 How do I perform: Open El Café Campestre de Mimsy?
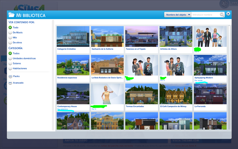[x=176, y=94]
